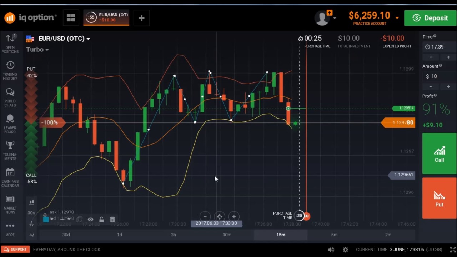Click the green Call button
This screenshot has width=457, height=257.
click(439, 153)
